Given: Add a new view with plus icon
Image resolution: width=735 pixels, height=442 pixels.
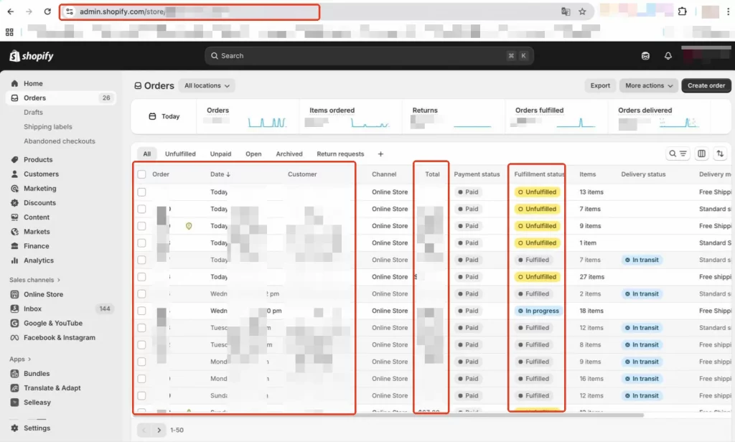Looking at the screenshot, I should pos(380,154).
